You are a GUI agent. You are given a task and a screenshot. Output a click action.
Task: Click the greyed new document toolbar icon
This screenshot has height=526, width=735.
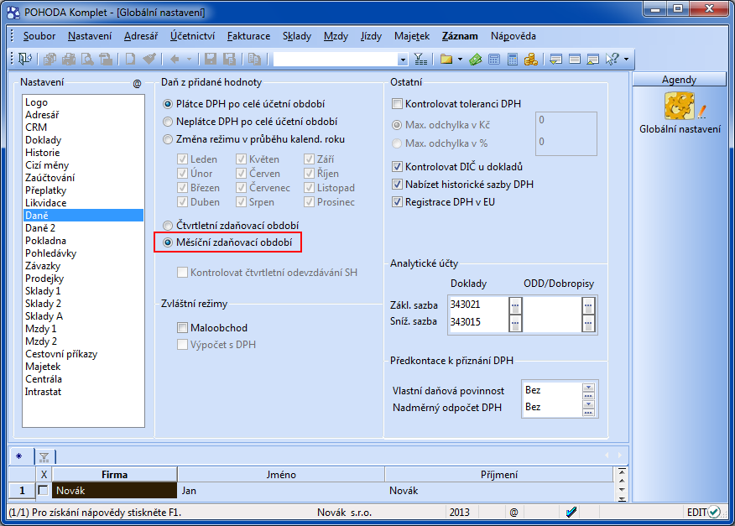click(130, 59)
